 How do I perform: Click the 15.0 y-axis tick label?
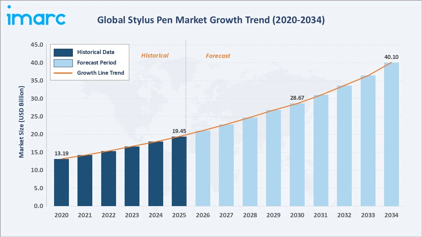point(37,152)
